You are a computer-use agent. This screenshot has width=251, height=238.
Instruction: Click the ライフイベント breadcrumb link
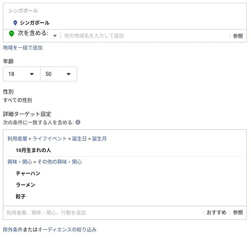point(50,139)
